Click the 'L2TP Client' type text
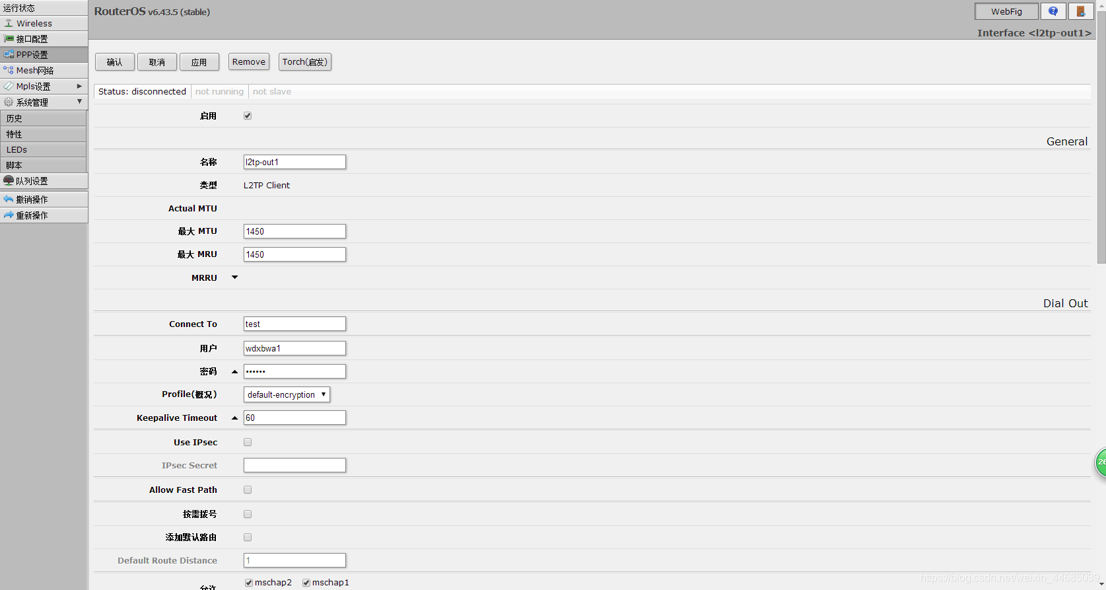This screenshot has height=590, width=1106. click(267, 185)
